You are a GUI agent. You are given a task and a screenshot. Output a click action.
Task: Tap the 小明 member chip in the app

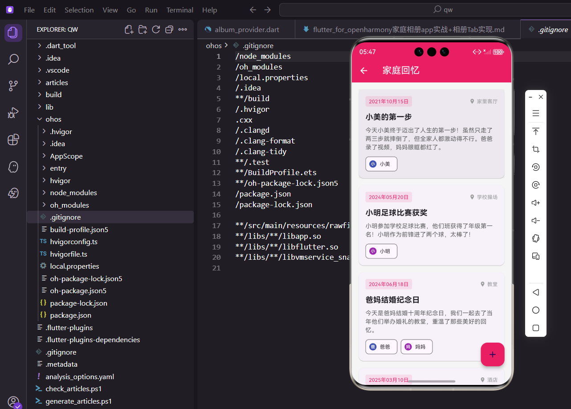381,251
